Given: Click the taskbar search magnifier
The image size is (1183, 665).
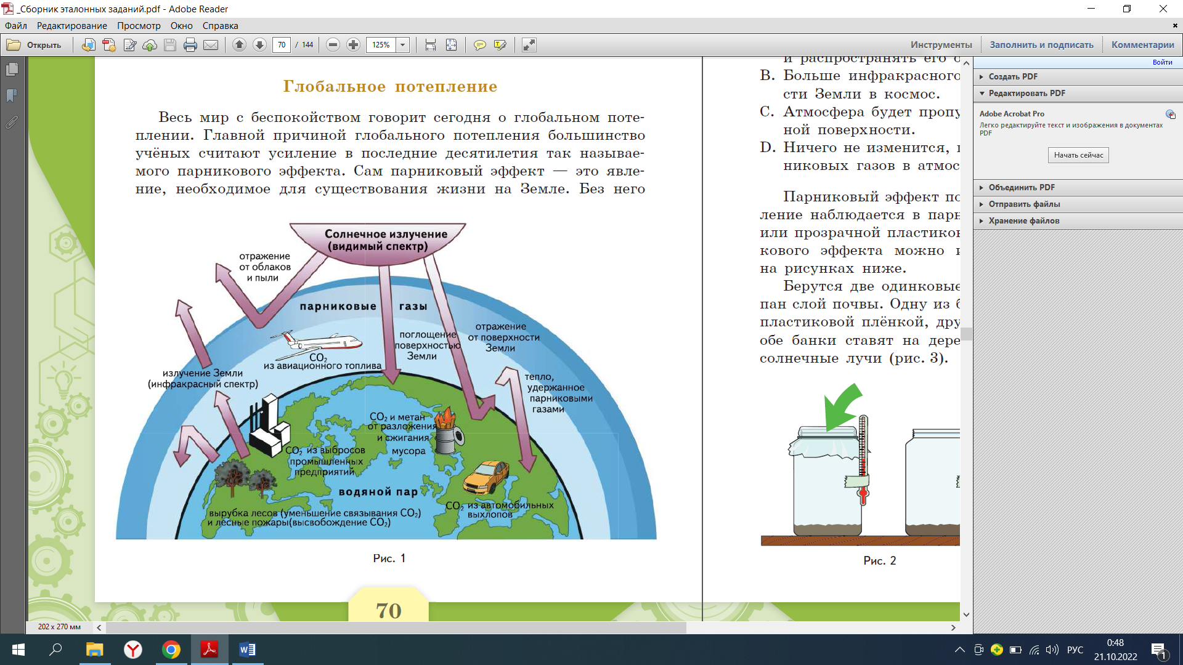Looking at the screenshot, I should pyautogui.click(x=56, y=650).
